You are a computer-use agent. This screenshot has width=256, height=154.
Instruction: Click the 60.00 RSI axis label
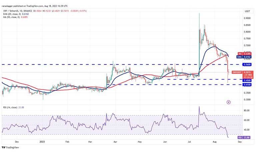point(247,120)
